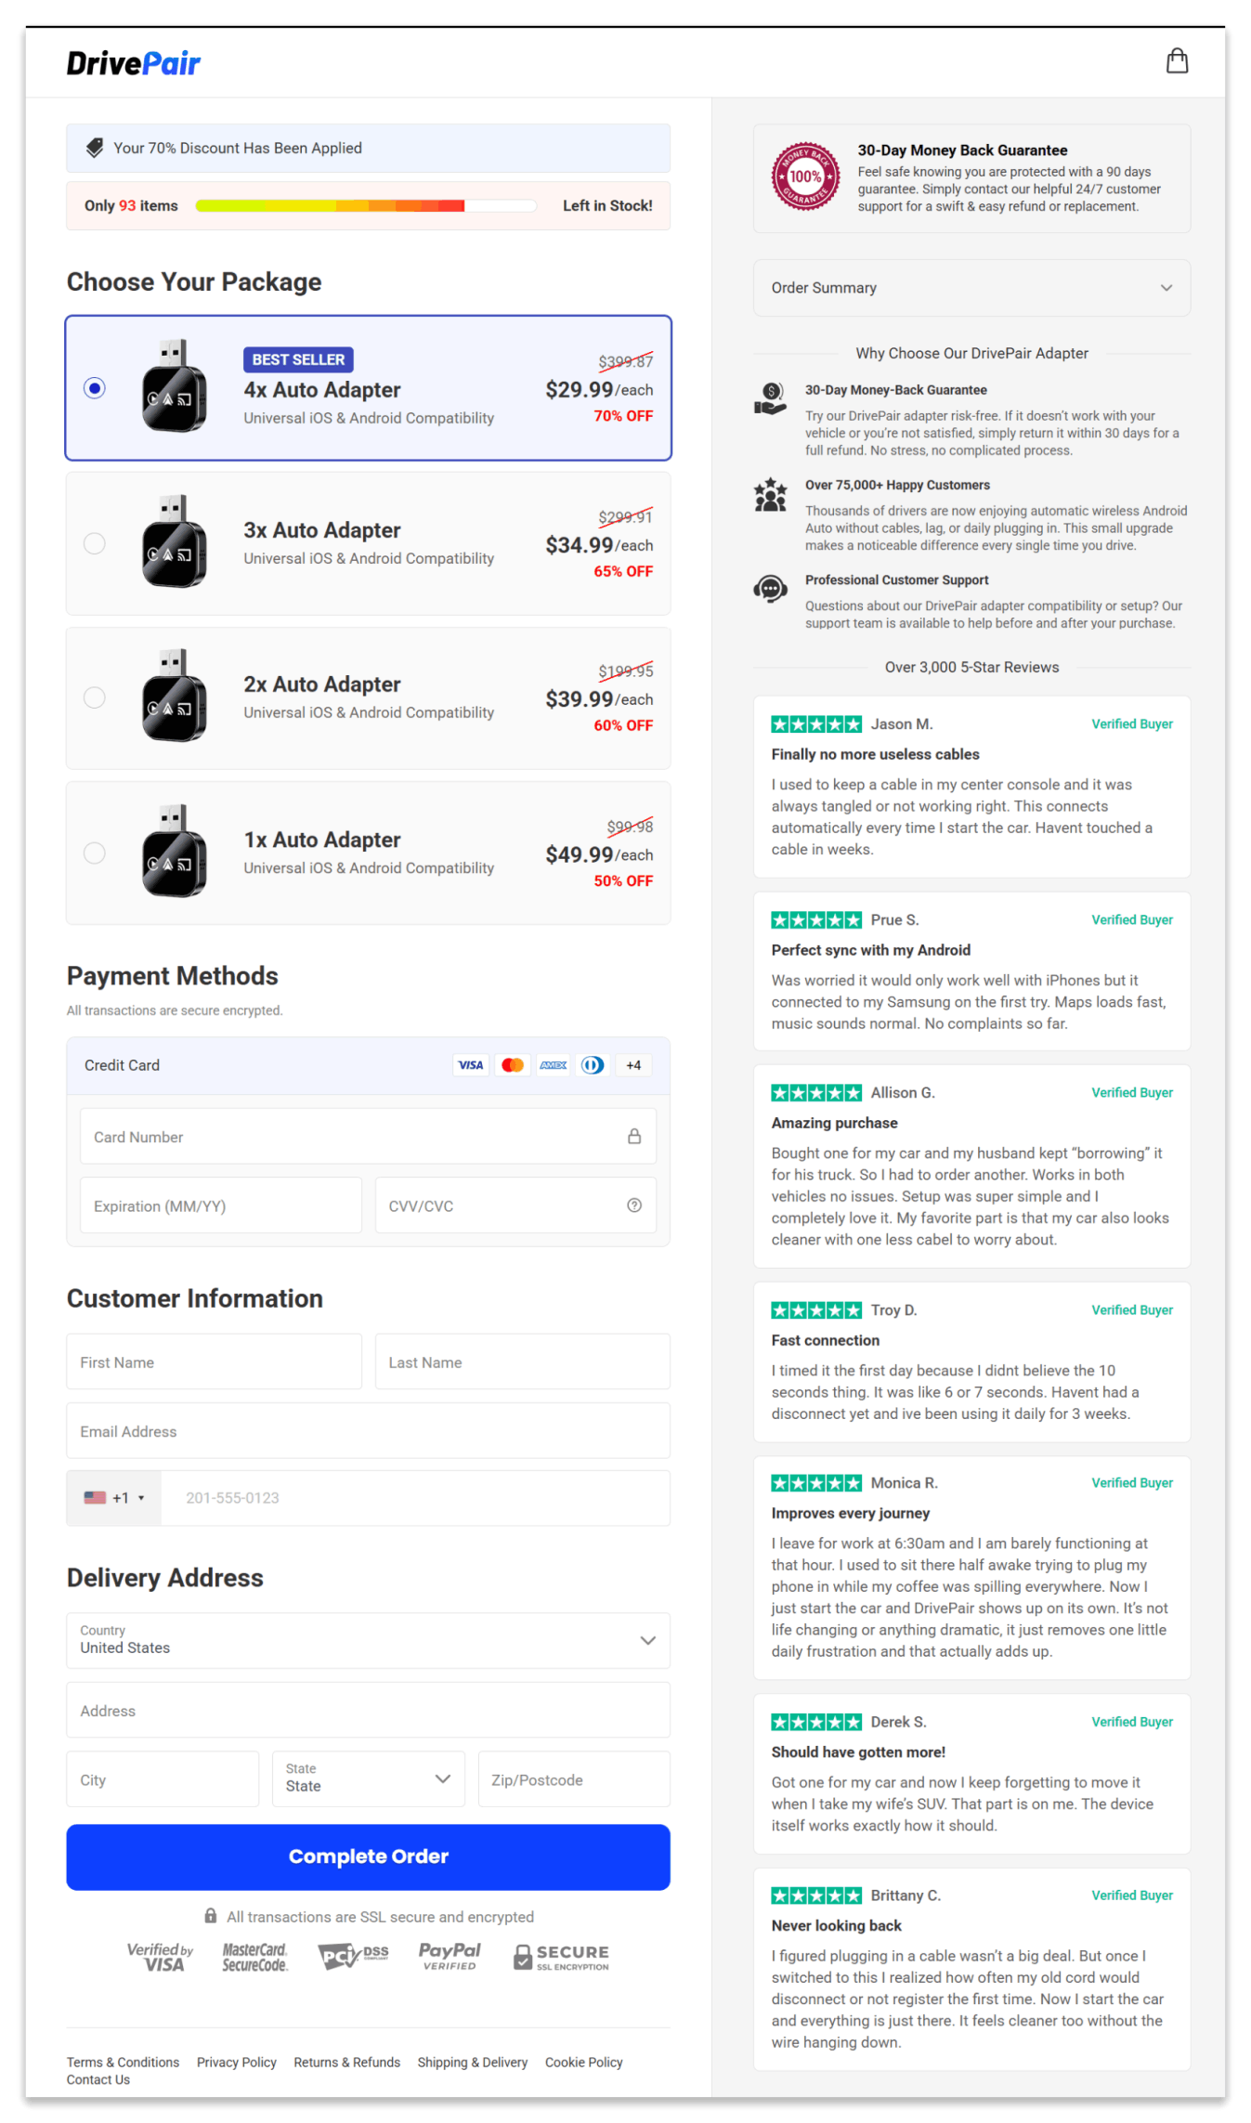Focus the Card Number field
The width and height of the screenshot is (1251, 2123).
click(x=368, y=1136)
